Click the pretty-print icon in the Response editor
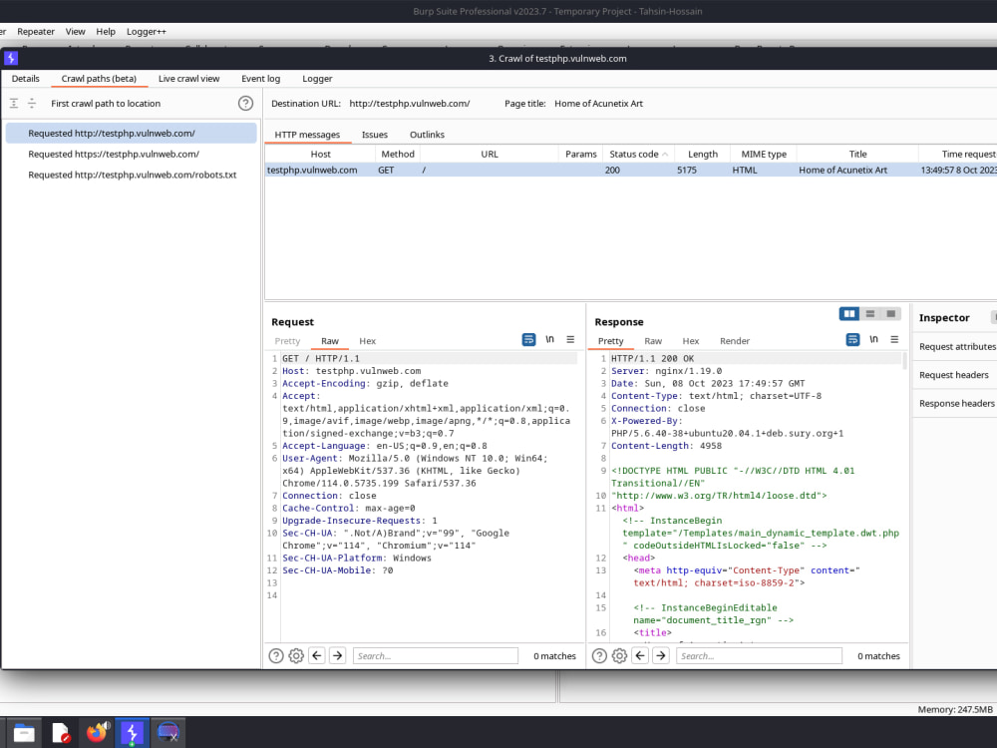Screen dimensions: 997x748 pyautogui.click(x=852, y=339)
